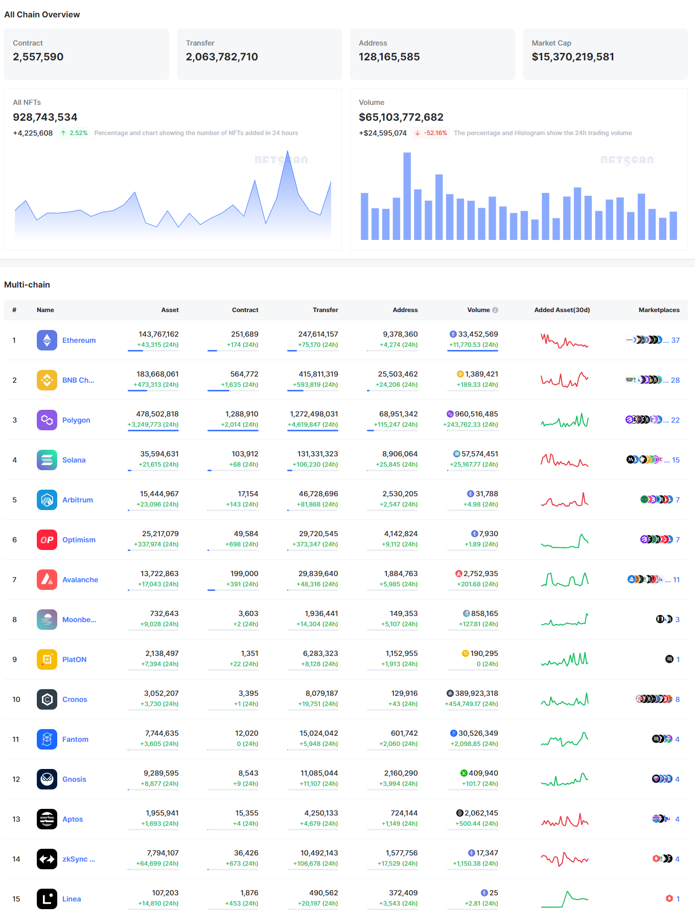Open the Ethereum chain link
The height and width of the screenshot is (924, 695).
[79, 340]
